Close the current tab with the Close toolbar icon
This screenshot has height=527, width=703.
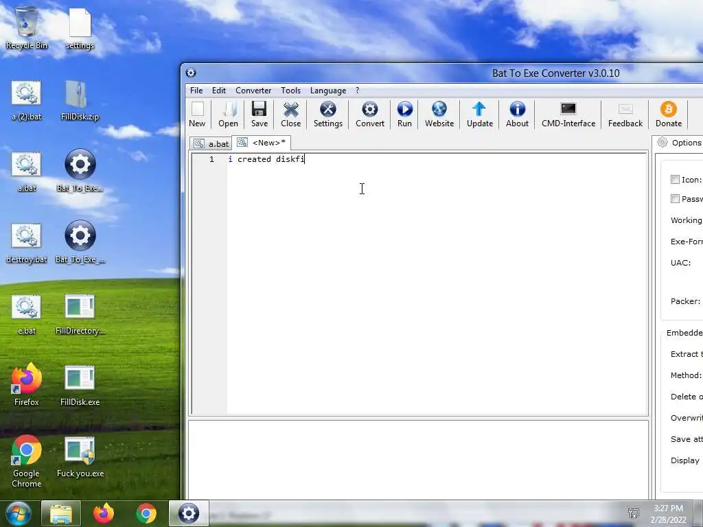[x=291, y=115]
